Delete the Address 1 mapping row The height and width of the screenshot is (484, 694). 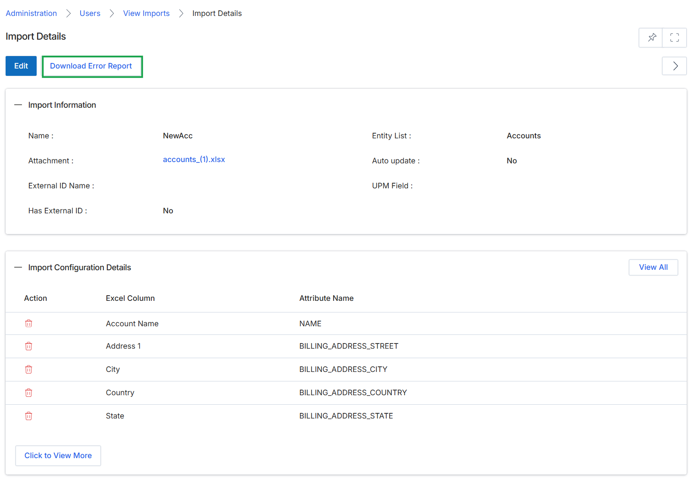pyautogui.click(x=28, y=346)
